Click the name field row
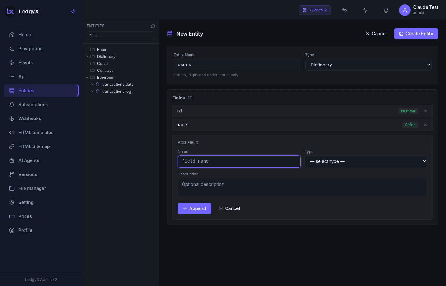 (x=303, y=125)
